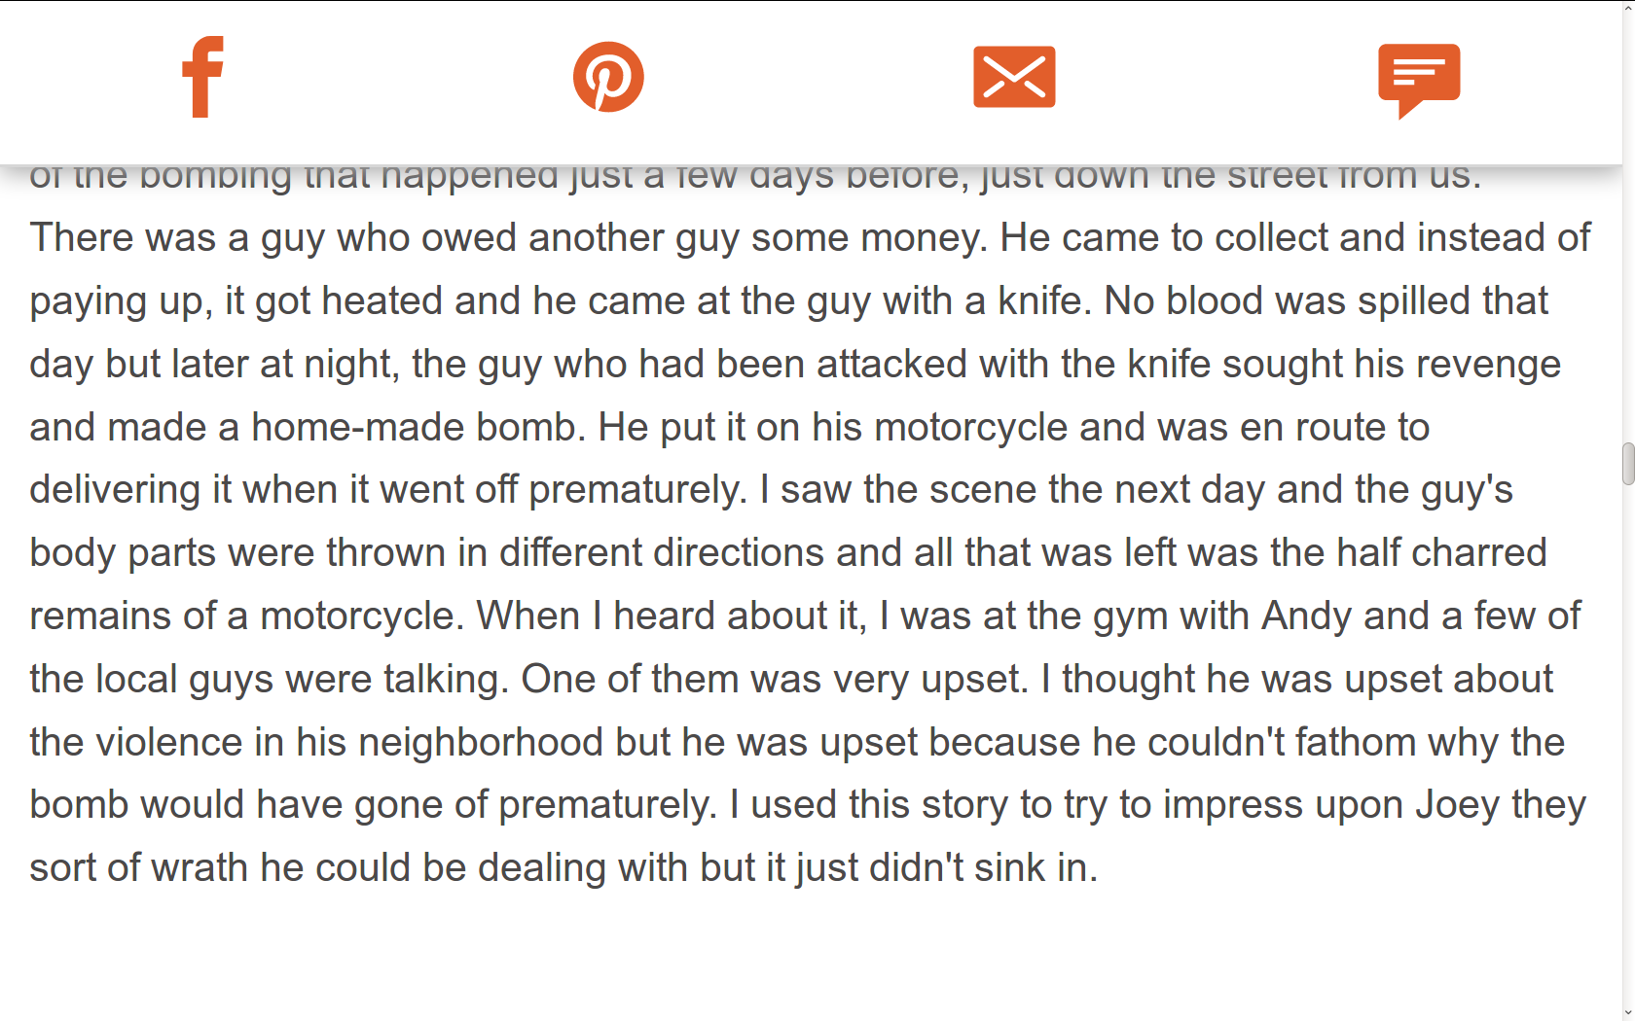Save the article to a Pinterest board
This screenshot has width=1635, height=1021.
click(608, 78)
